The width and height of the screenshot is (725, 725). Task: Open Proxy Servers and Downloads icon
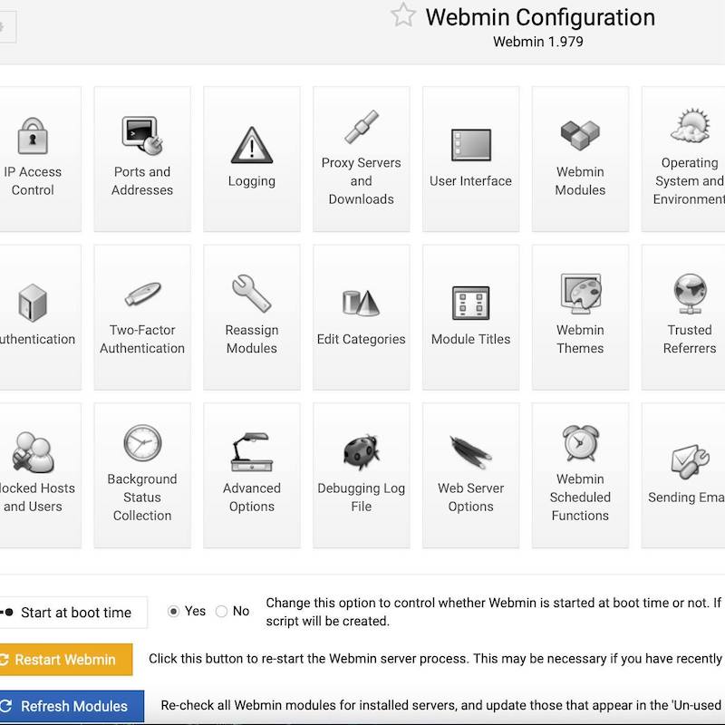point(361,127)
